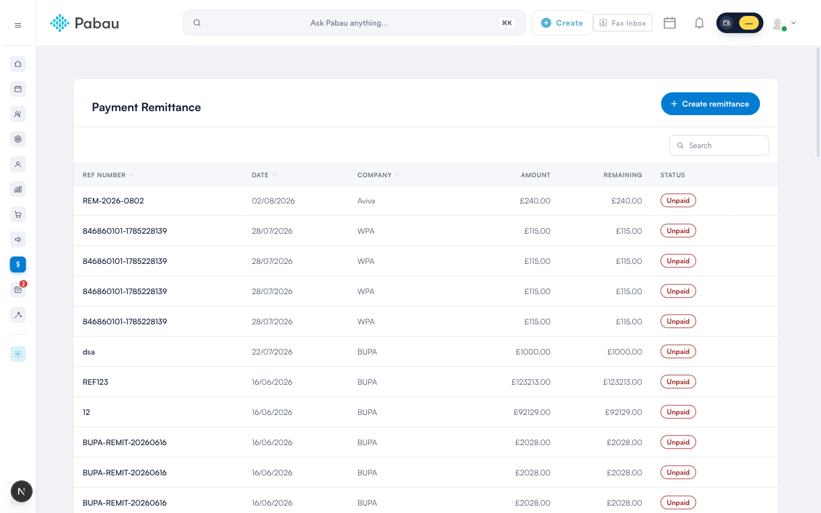Click date 22/07/2026

272,352
